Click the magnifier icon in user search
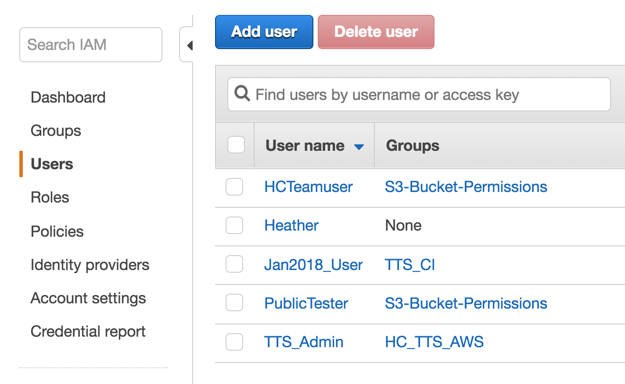Image resolution: width=625 pixels, height=384 pixels. tap(242, 94)
